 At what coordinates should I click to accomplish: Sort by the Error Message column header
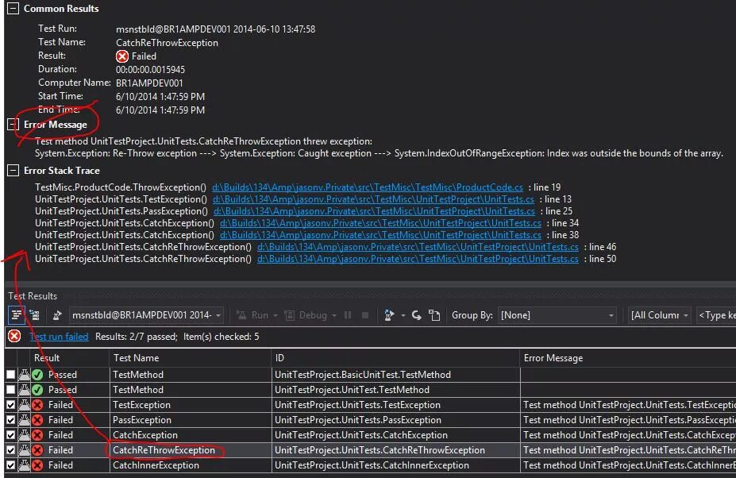[627, 358]
